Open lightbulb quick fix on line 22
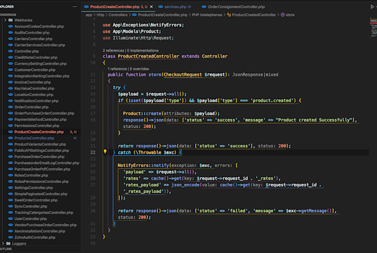 pos(105,151)
